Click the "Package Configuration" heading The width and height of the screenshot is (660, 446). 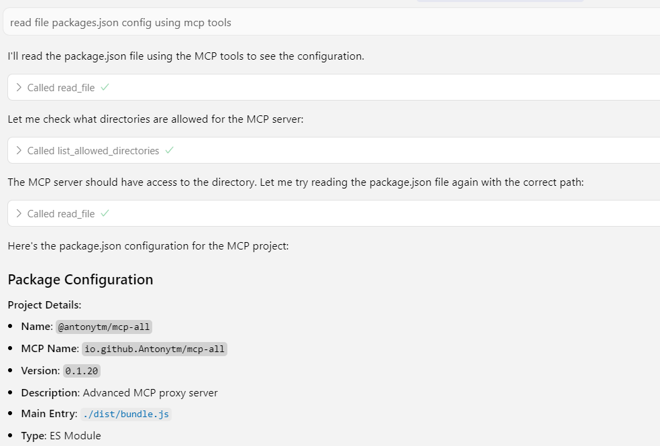(x=80, y=280)
